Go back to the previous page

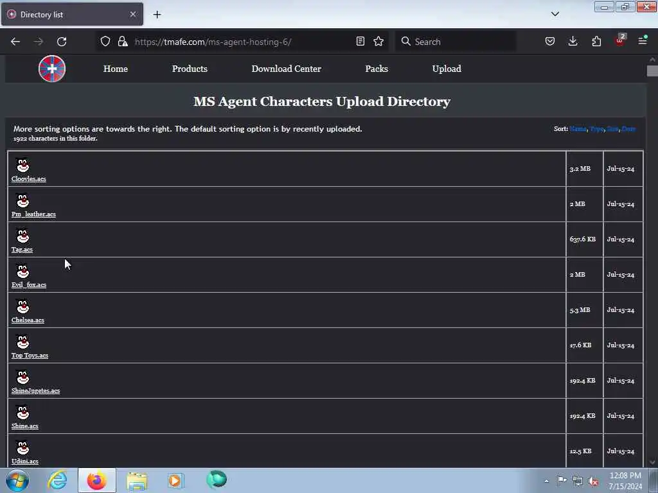[15, 42]
